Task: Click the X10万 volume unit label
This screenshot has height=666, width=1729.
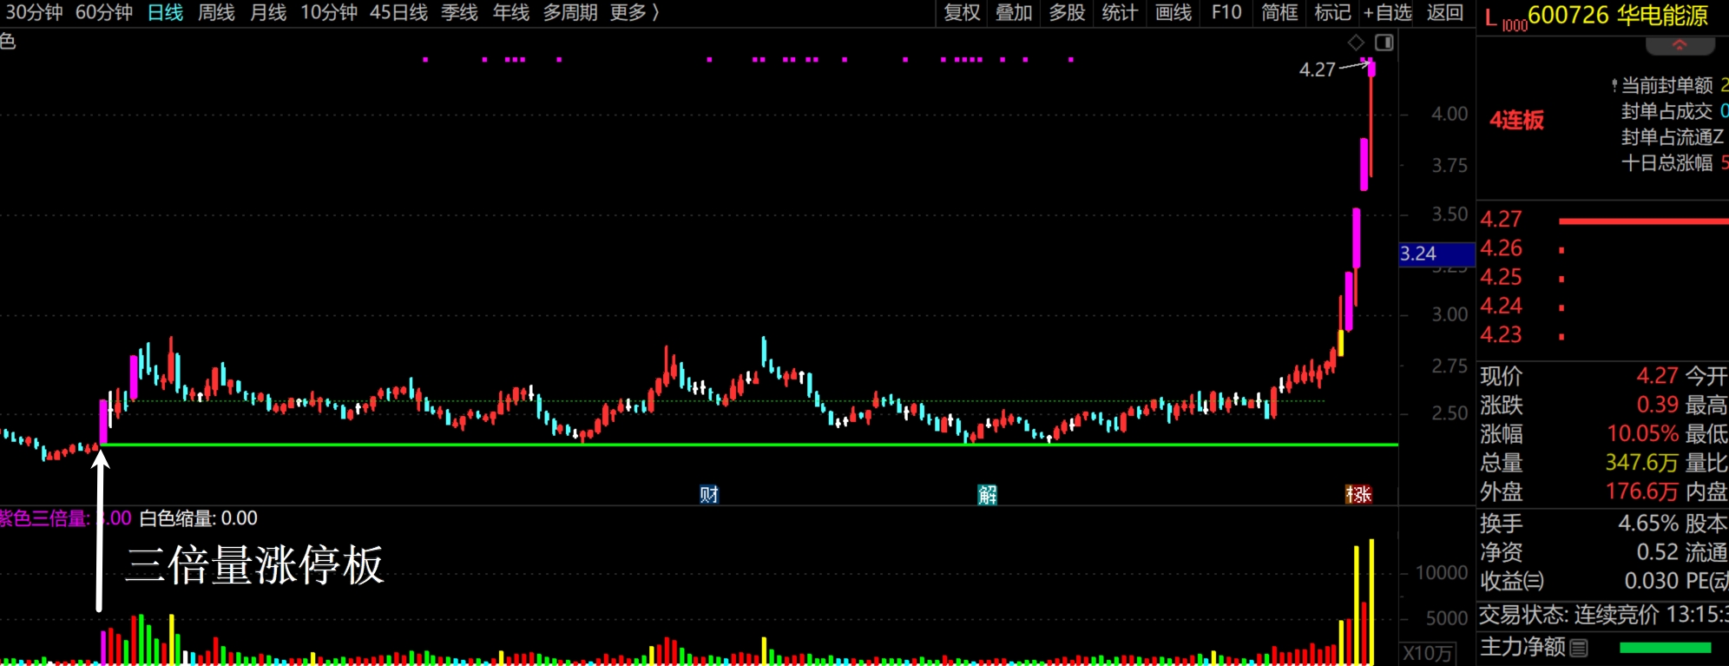Action: [x=1428, y=653]
